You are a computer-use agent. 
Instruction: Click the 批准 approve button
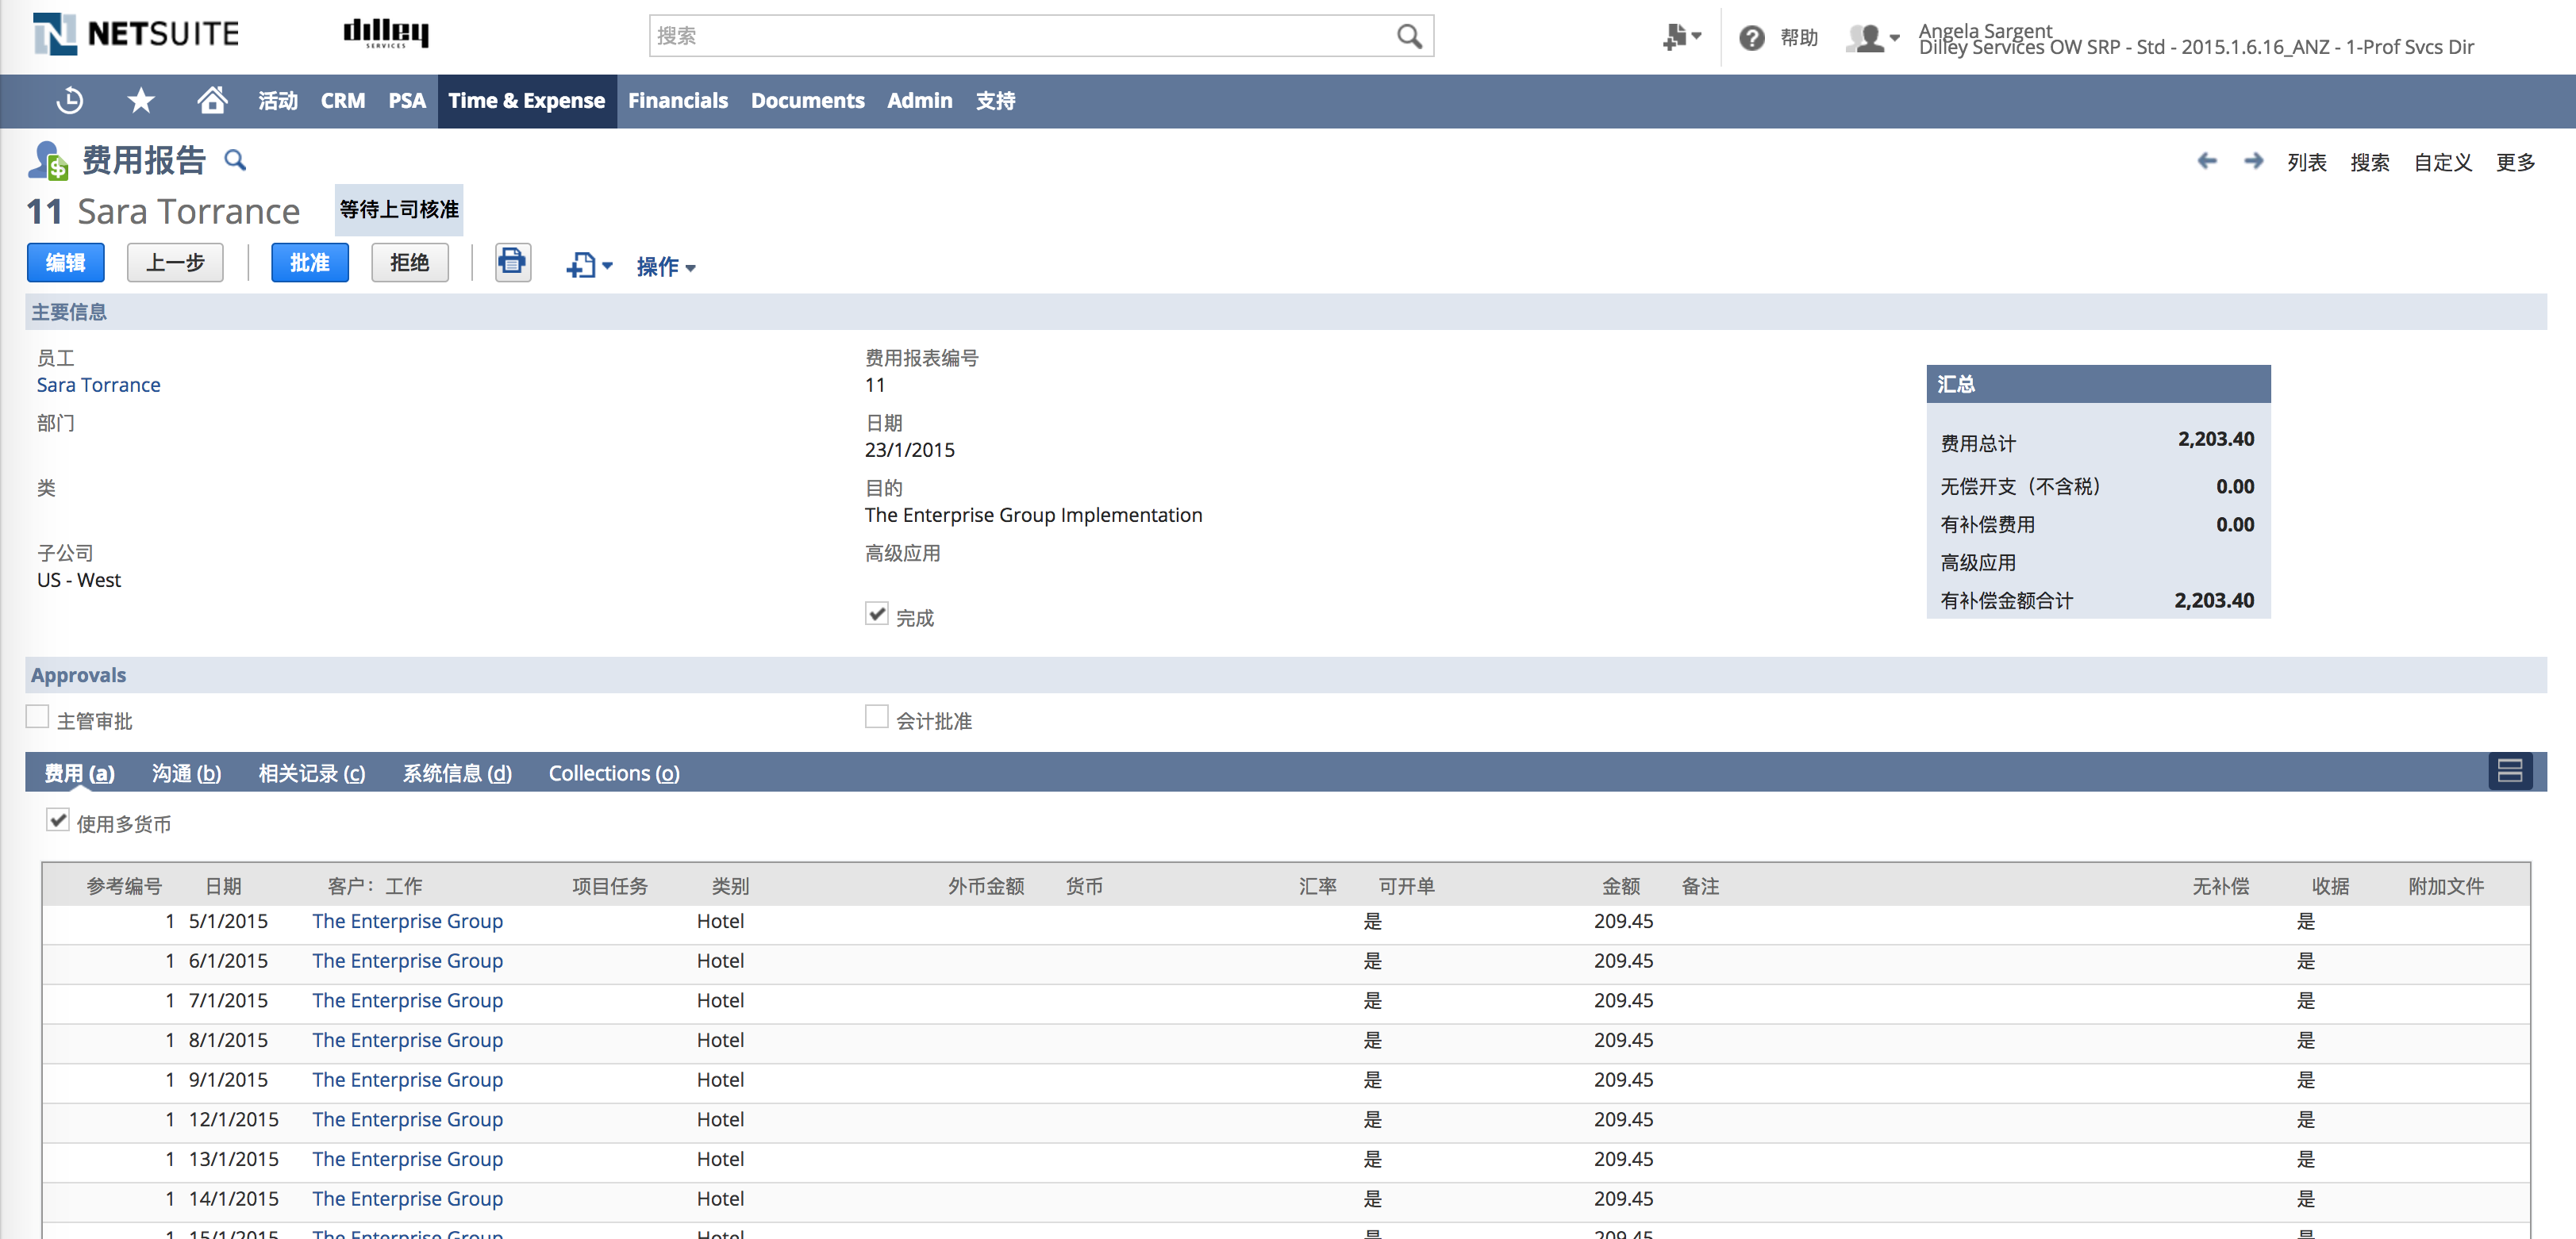tap(309, 263)
